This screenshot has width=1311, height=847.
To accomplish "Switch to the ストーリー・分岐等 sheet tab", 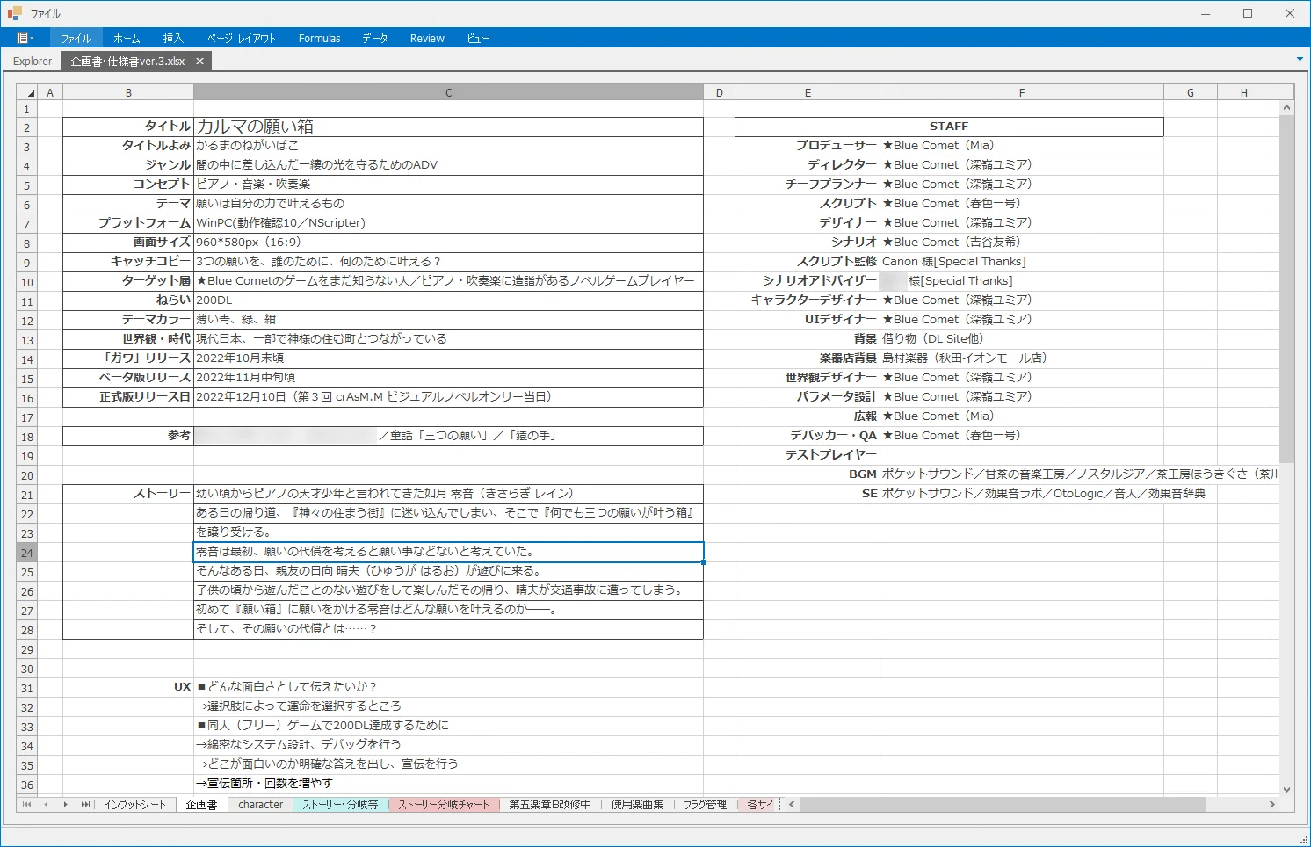I will click(x=341, y=804).
